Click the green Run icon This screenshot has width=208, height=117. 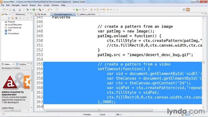point(34,9)
